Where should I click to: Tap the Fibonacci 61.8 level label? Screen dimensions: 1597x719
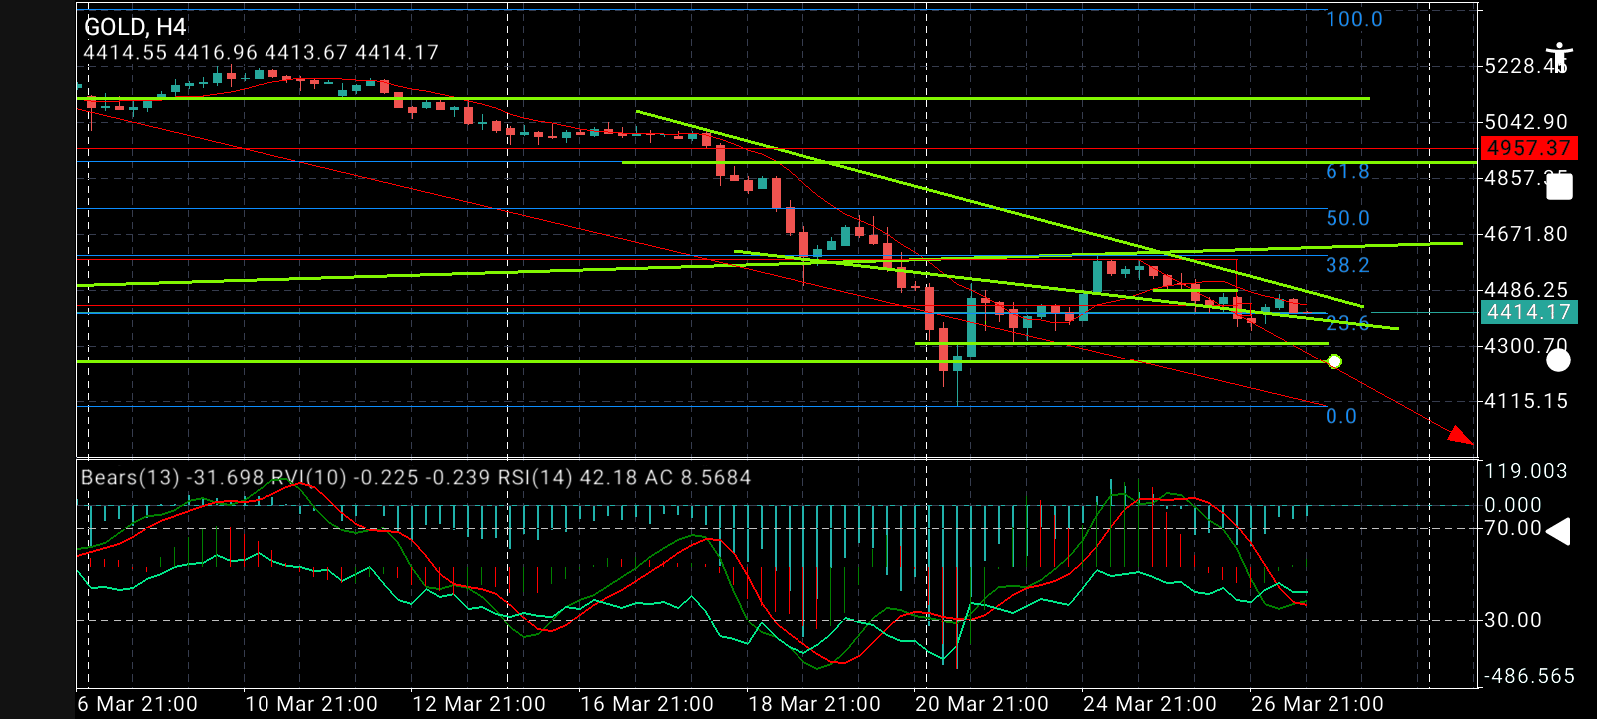[1347, 172]
